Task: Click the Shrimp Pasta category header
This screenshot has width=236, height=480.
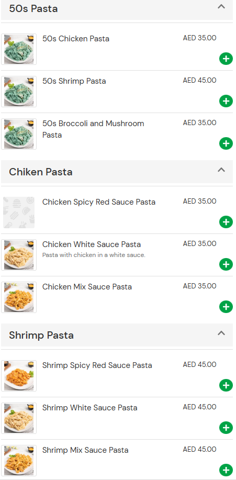Action: coord(117,335)
